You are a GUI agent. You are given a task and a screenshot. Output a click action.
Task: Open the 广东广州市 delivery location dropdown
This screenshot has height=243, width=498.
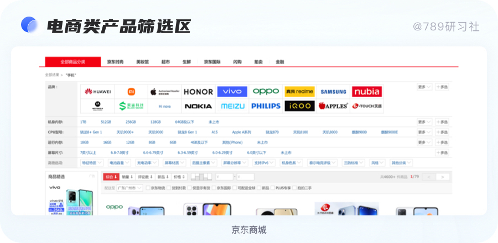click(x=129, y=188)
